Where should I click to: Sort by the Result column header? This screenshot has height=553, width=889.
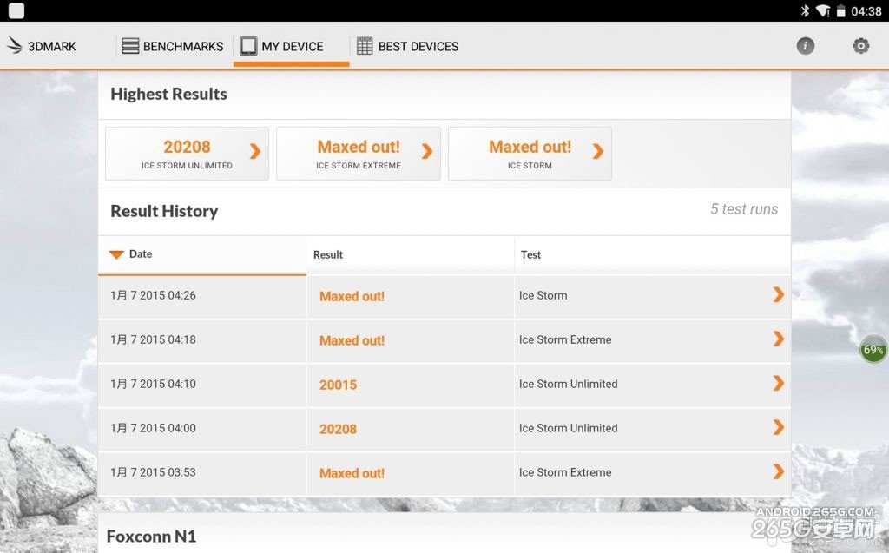coord(328,254)
